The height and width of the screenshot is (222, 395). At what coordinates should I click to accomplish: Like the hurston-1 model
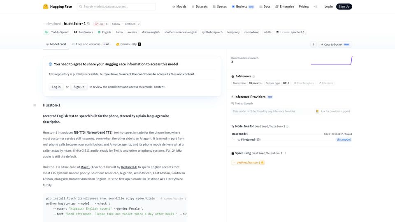tap(99, 24)
